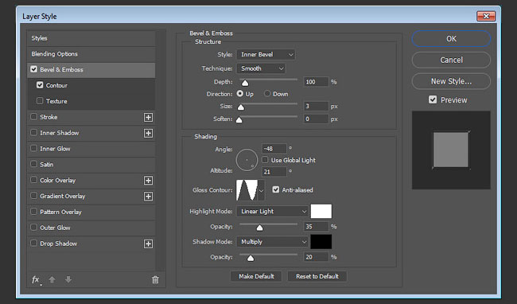Click the highlight Opacity field showing 35
The image size is (517, 304).
point(316,227)
